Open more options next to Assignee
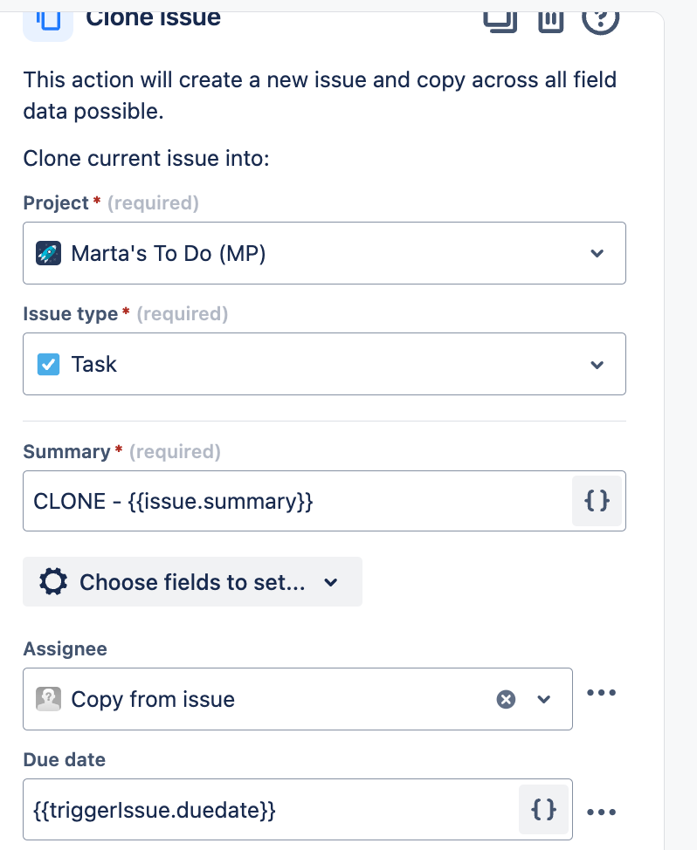Viewport: 697px width, 850px height. click(x=602, y=693)
